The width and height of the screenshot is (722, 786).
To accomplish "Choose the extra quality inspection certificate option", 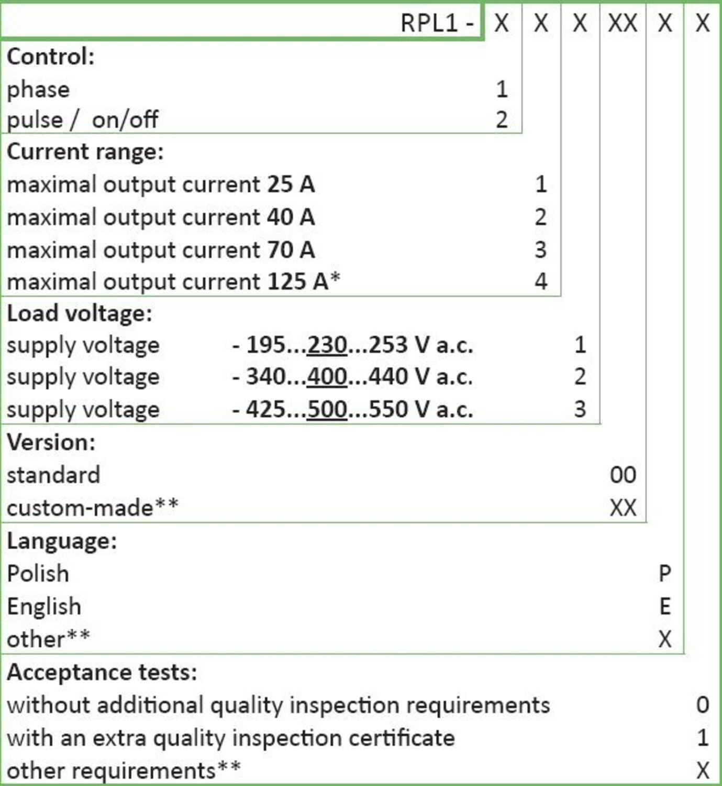I will click(x=230, y=738).
